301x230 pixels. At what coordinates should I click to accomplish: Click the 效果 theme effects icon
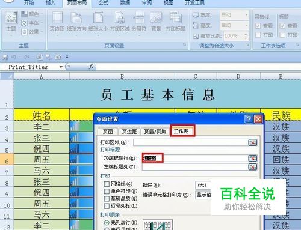(25, 32)
